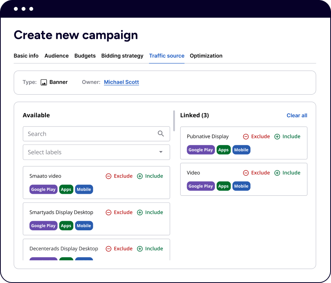Switch to the Basic info tab
Viewport: 331px width, 283px height.
pyautogui.click(x=26, y=56)
